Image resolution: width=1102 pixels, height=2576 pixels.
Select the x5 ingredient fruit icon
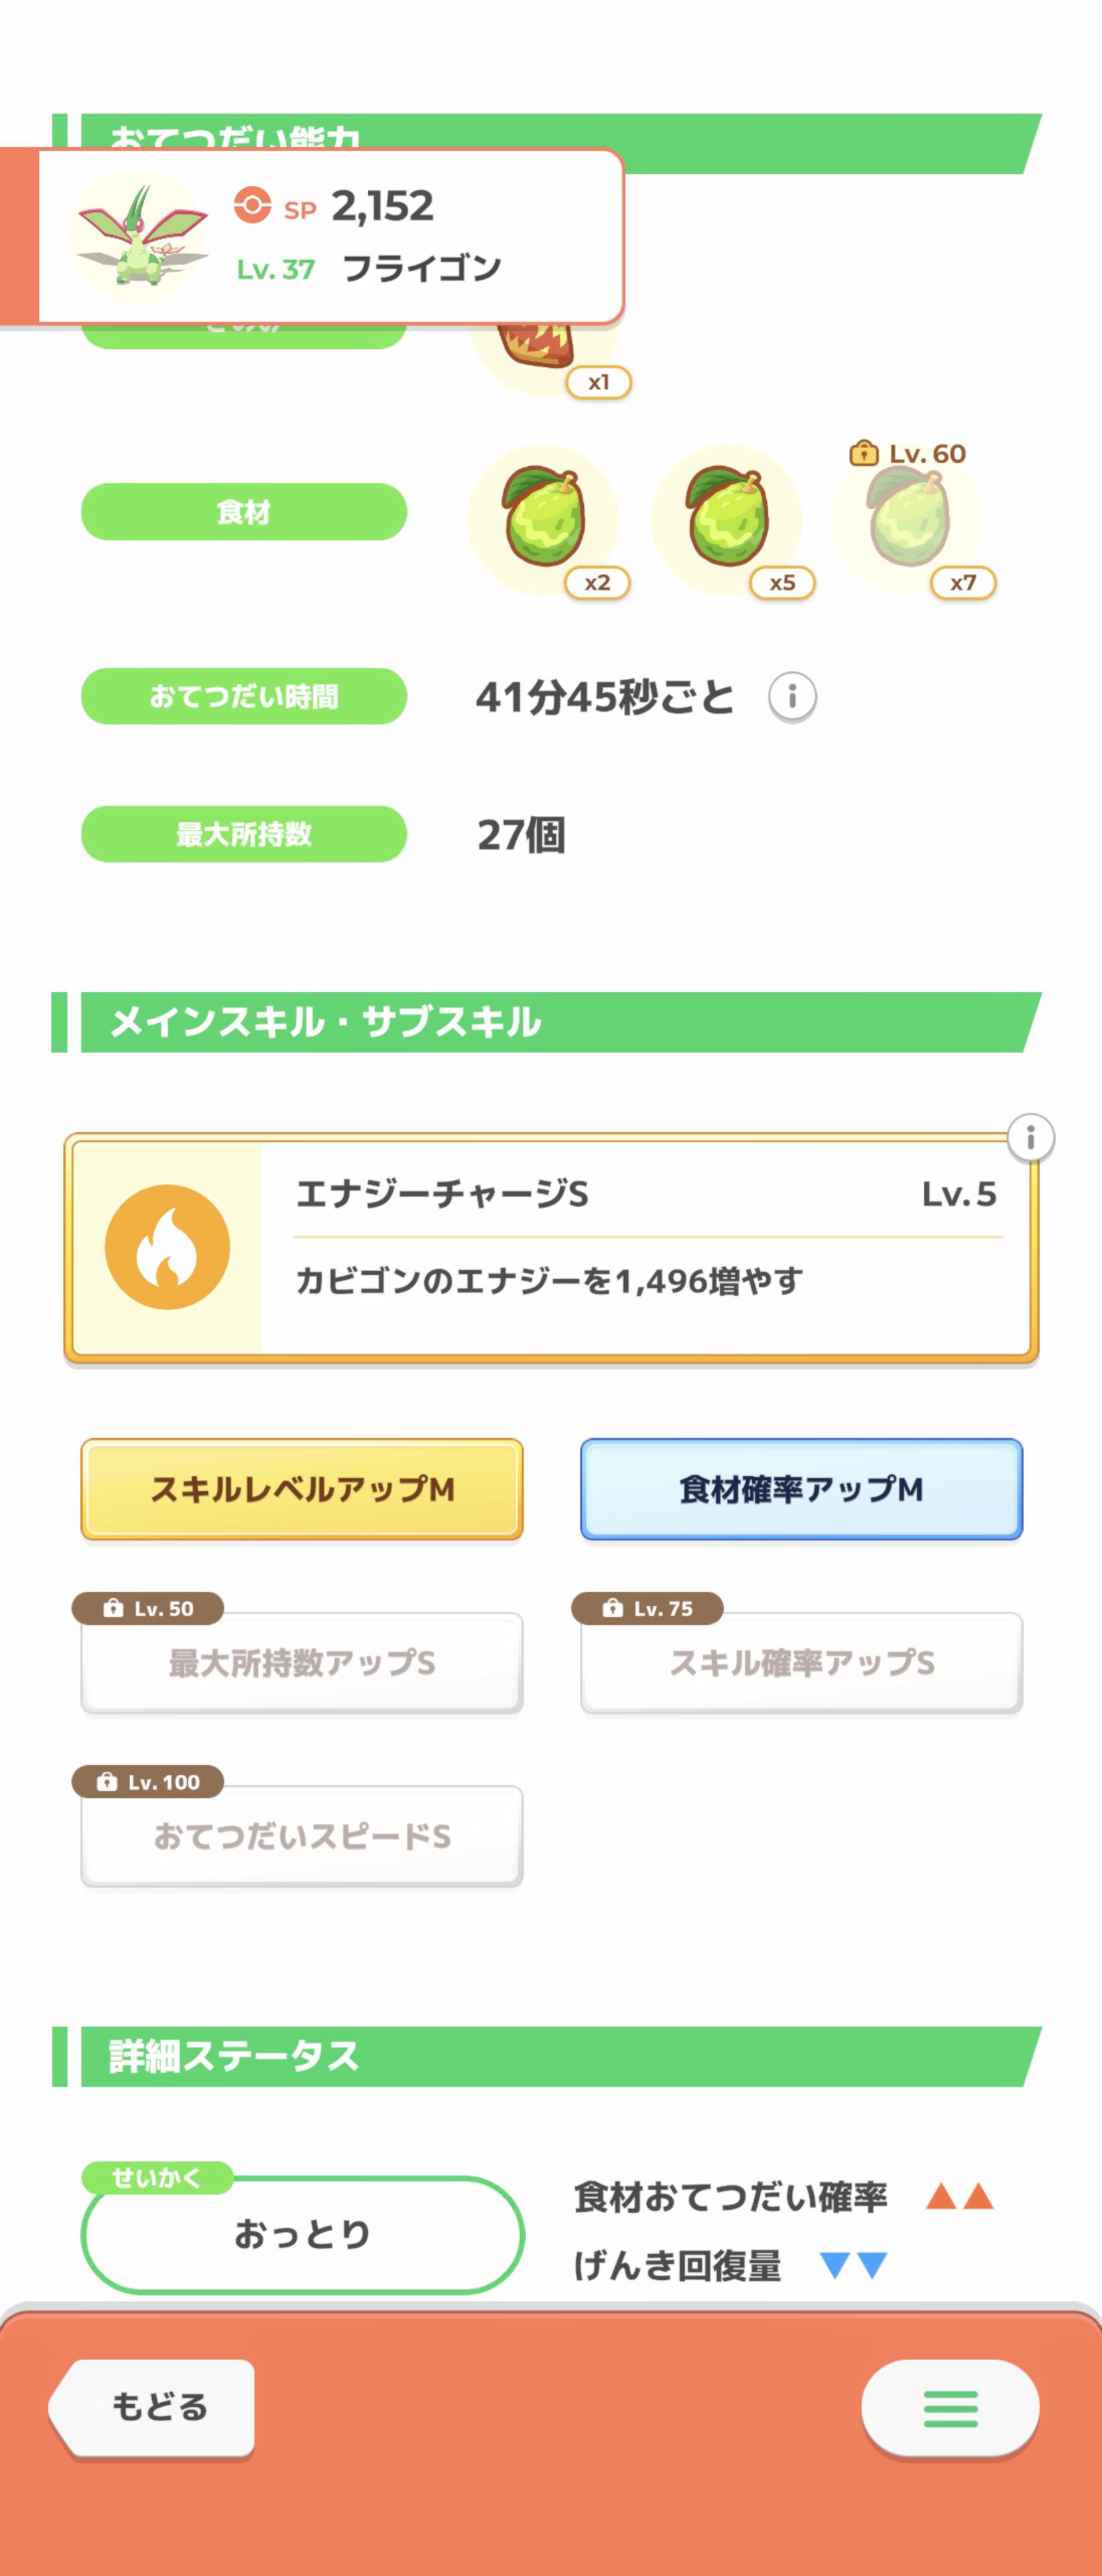(x=727, y=519)
